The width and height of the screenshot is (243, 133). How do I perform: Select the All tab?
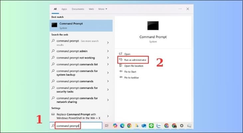(55, 9)
